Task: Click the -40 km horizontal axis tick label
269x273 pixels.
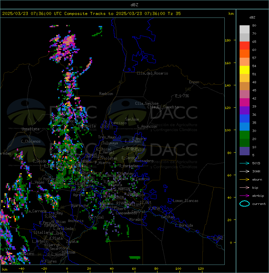Action: (x=21, y=269)
